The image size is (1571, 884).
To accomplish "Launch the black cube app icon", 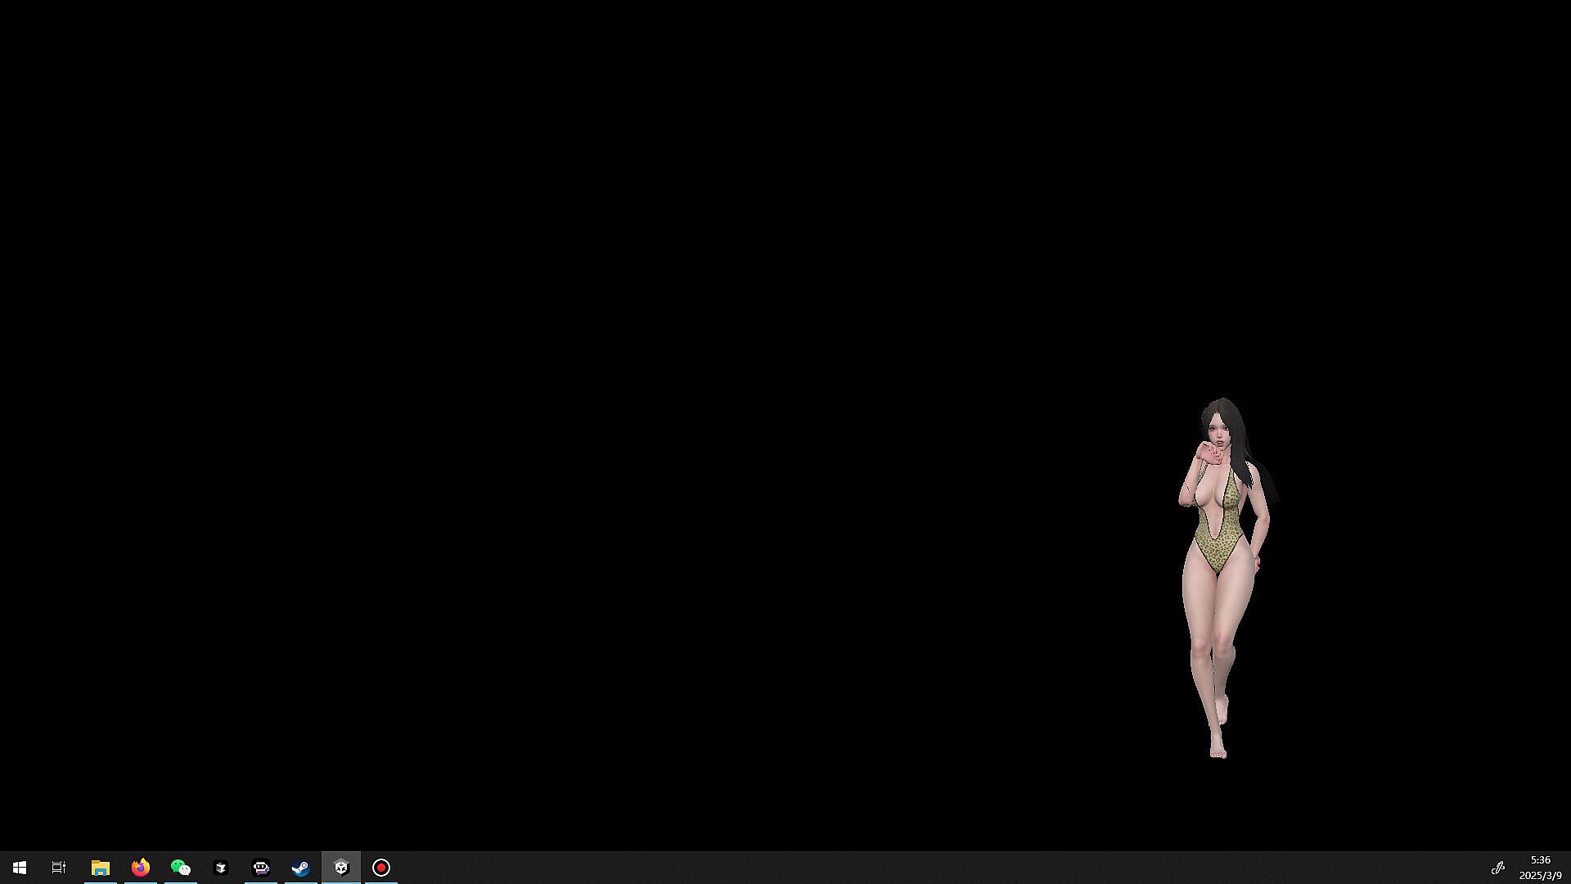I will point(220,868).
